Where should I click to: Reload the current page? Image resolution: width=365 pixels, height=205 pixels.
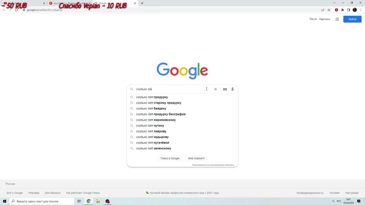16,10
